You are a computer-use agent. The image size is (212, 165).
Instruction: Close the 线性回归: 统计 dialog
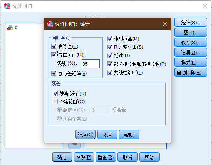(x=165, y=24)
